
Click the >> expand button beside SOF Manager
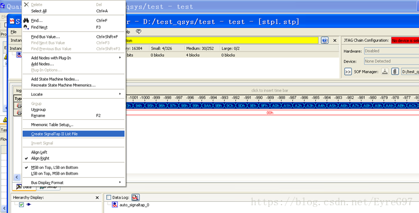coord(347,72)
